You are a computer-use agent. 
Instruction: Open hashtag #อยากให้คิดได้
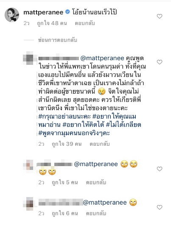tap(83, 125)
